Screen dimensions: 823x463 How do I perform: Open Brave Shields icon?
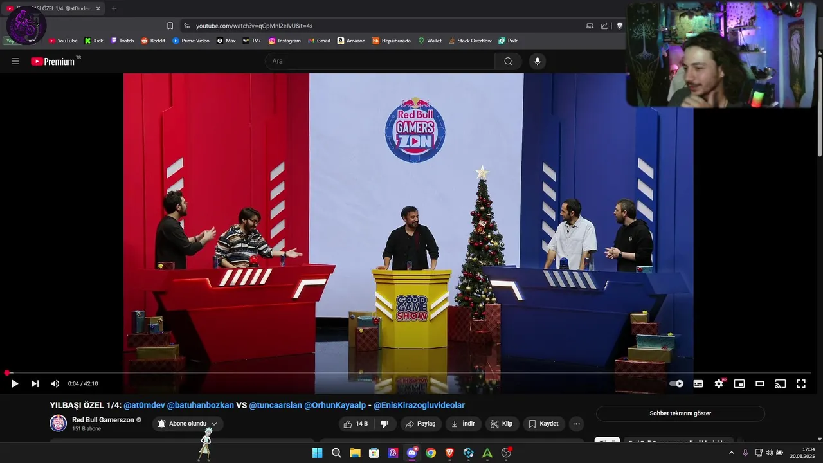[620, 26]
